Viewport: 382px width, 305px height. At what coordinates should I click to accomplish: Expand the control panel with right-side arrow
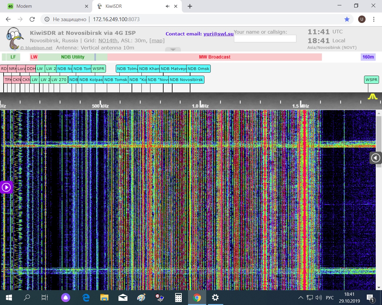375,158
